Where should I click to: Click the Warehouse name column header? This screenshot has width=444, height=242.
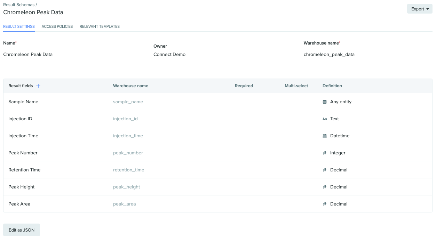click(x=131, y=86)
